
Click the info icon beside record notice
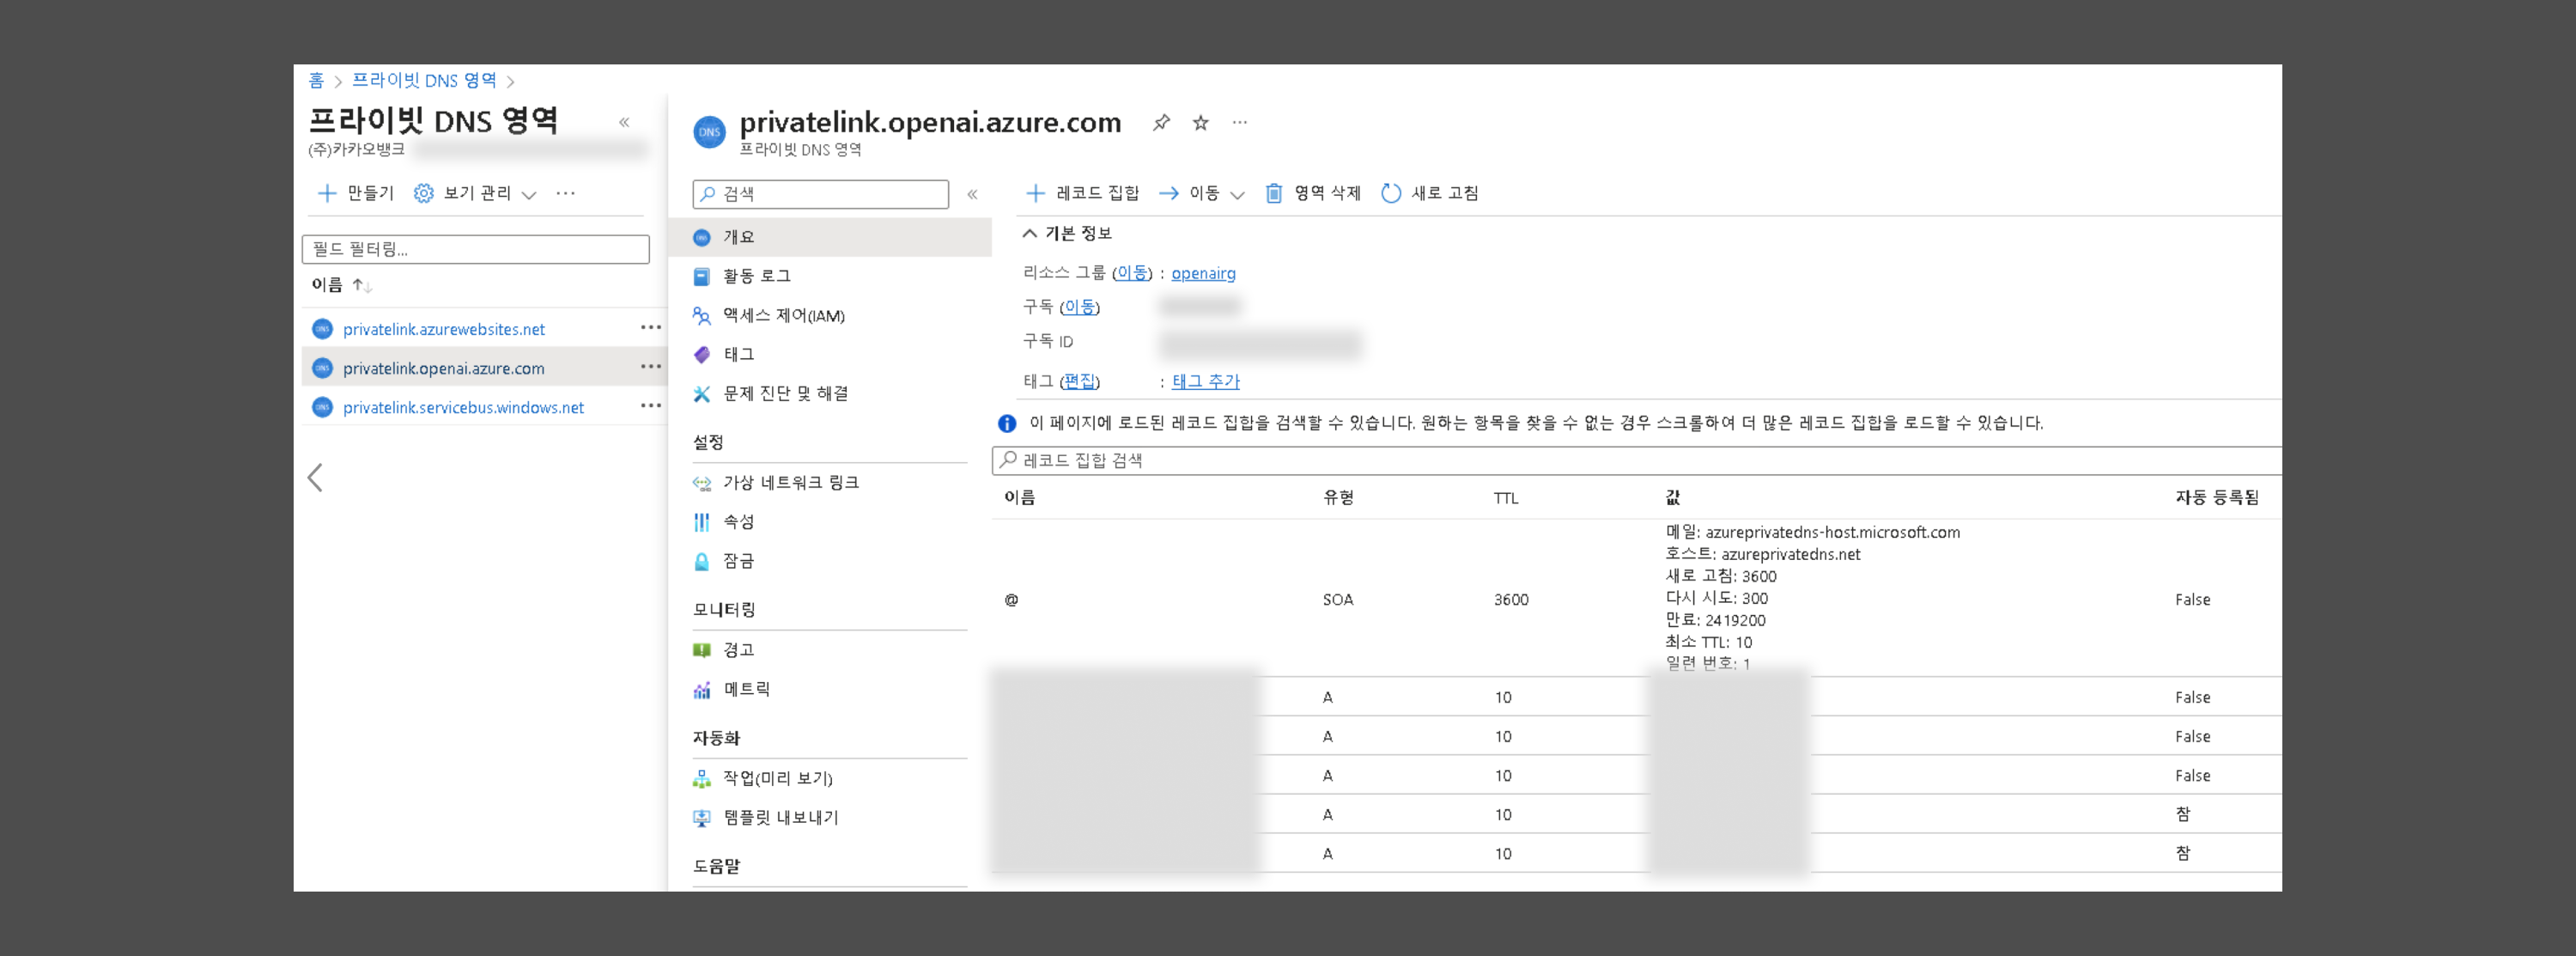pos(1007,424)
